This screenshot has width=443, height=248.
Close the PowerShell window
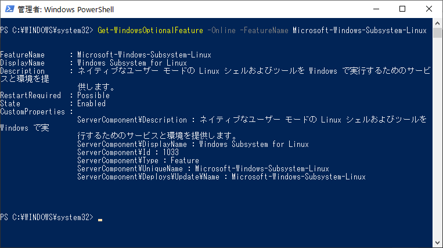(429, 9)
